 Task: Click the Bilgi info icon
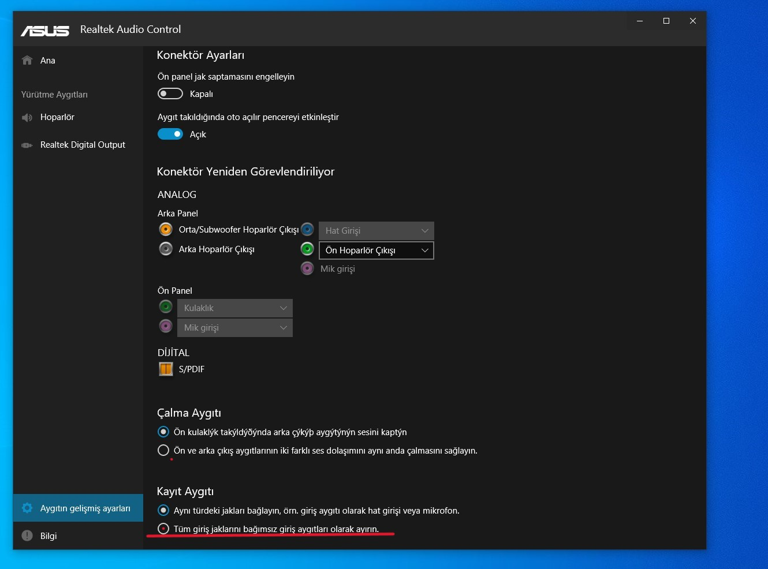27,536
